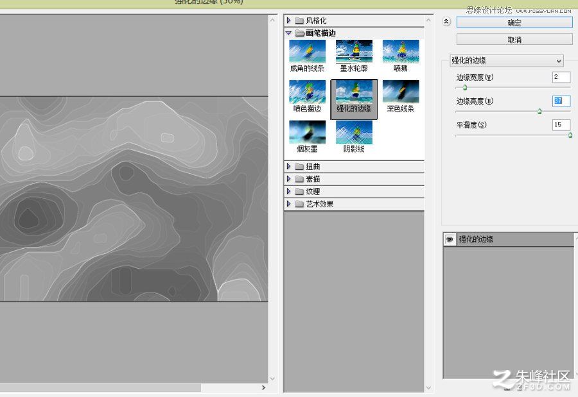Click the 画笔描边 folder icon

(x=299, y=33)
